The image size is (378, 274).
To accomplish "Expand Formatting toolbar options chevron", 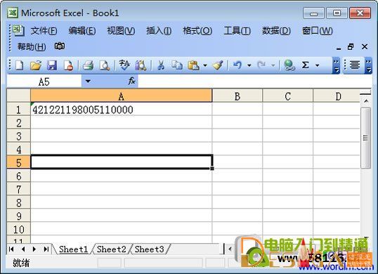I will [368, 65].
